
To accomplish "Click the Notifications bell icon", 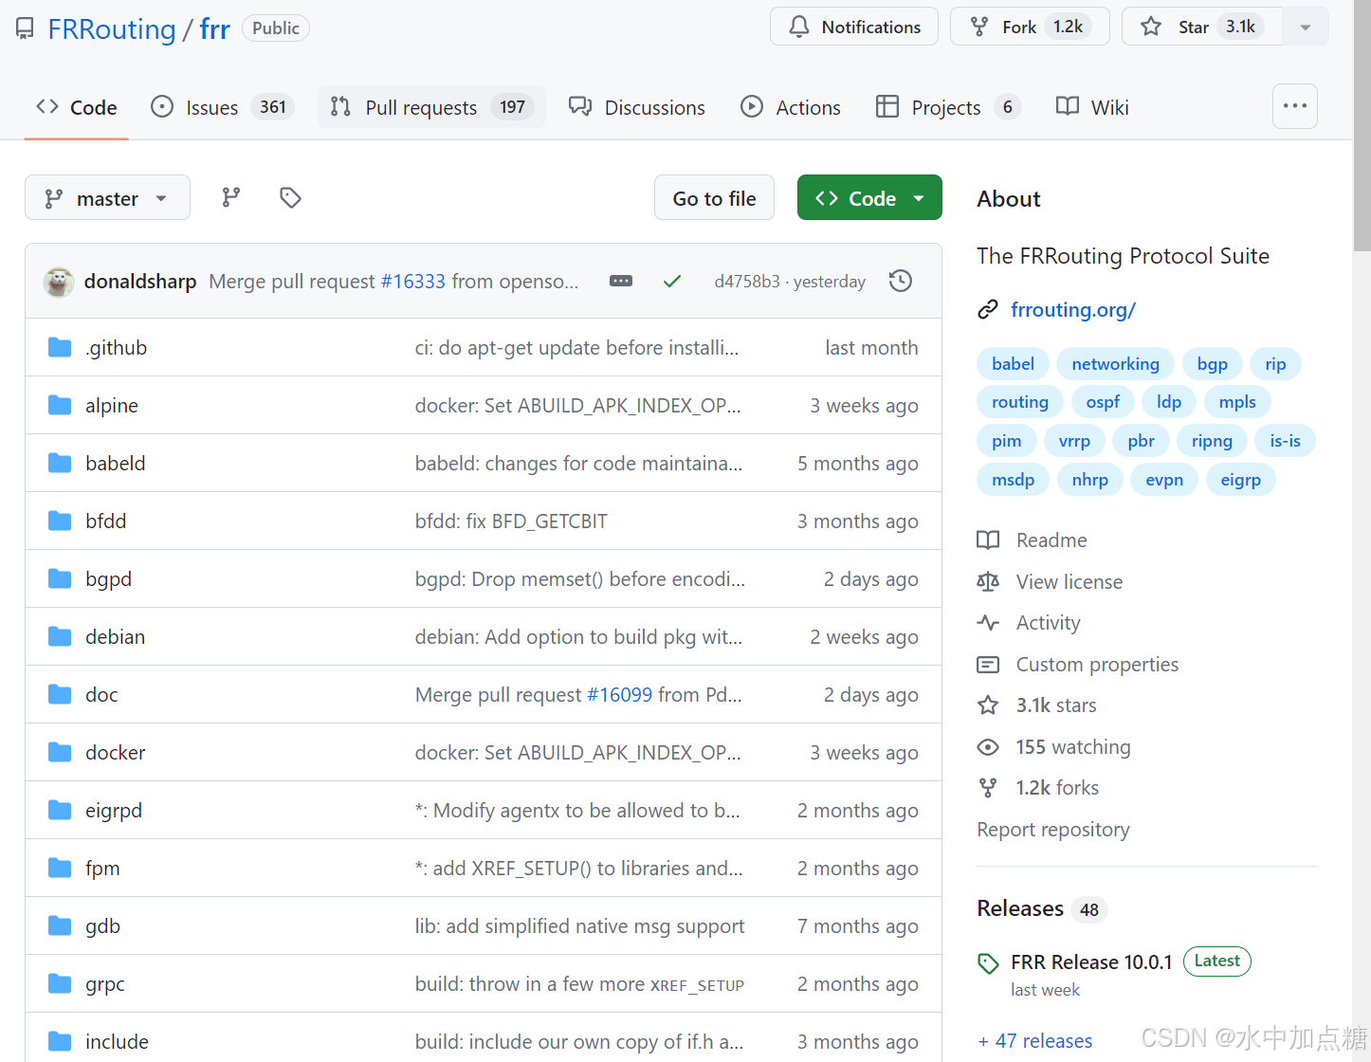I will tap(797, 27).
